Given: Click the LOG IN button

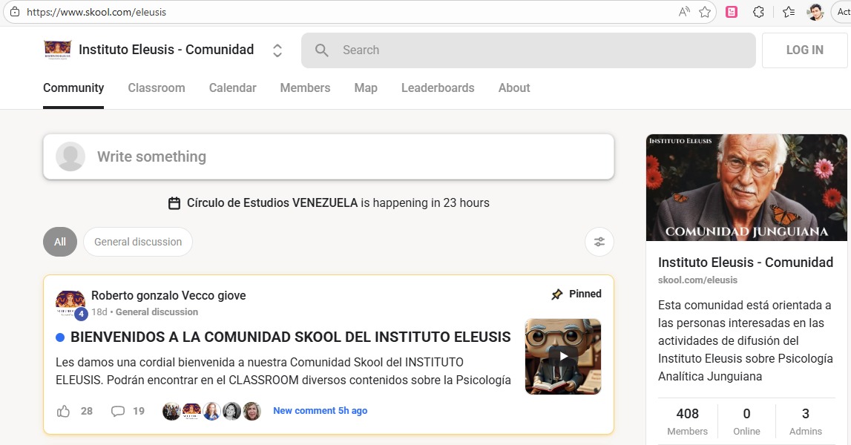Looking at the screenshot, I should pyautogui.click(x=804, y=50).
